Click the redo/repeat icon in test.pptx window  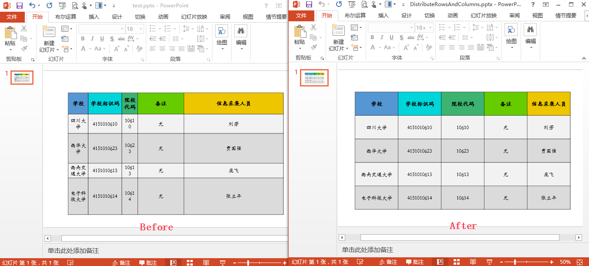click(49, 6)
